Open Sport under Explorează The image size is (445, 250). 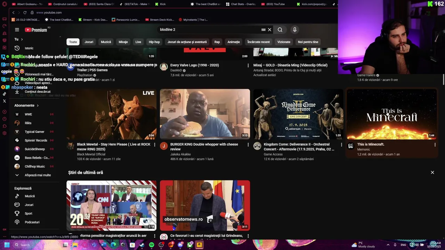click(34, 214)
